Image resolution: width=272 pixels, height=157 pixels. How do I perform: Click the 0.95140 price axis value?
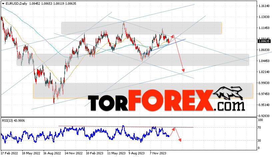tap(264, 105)
